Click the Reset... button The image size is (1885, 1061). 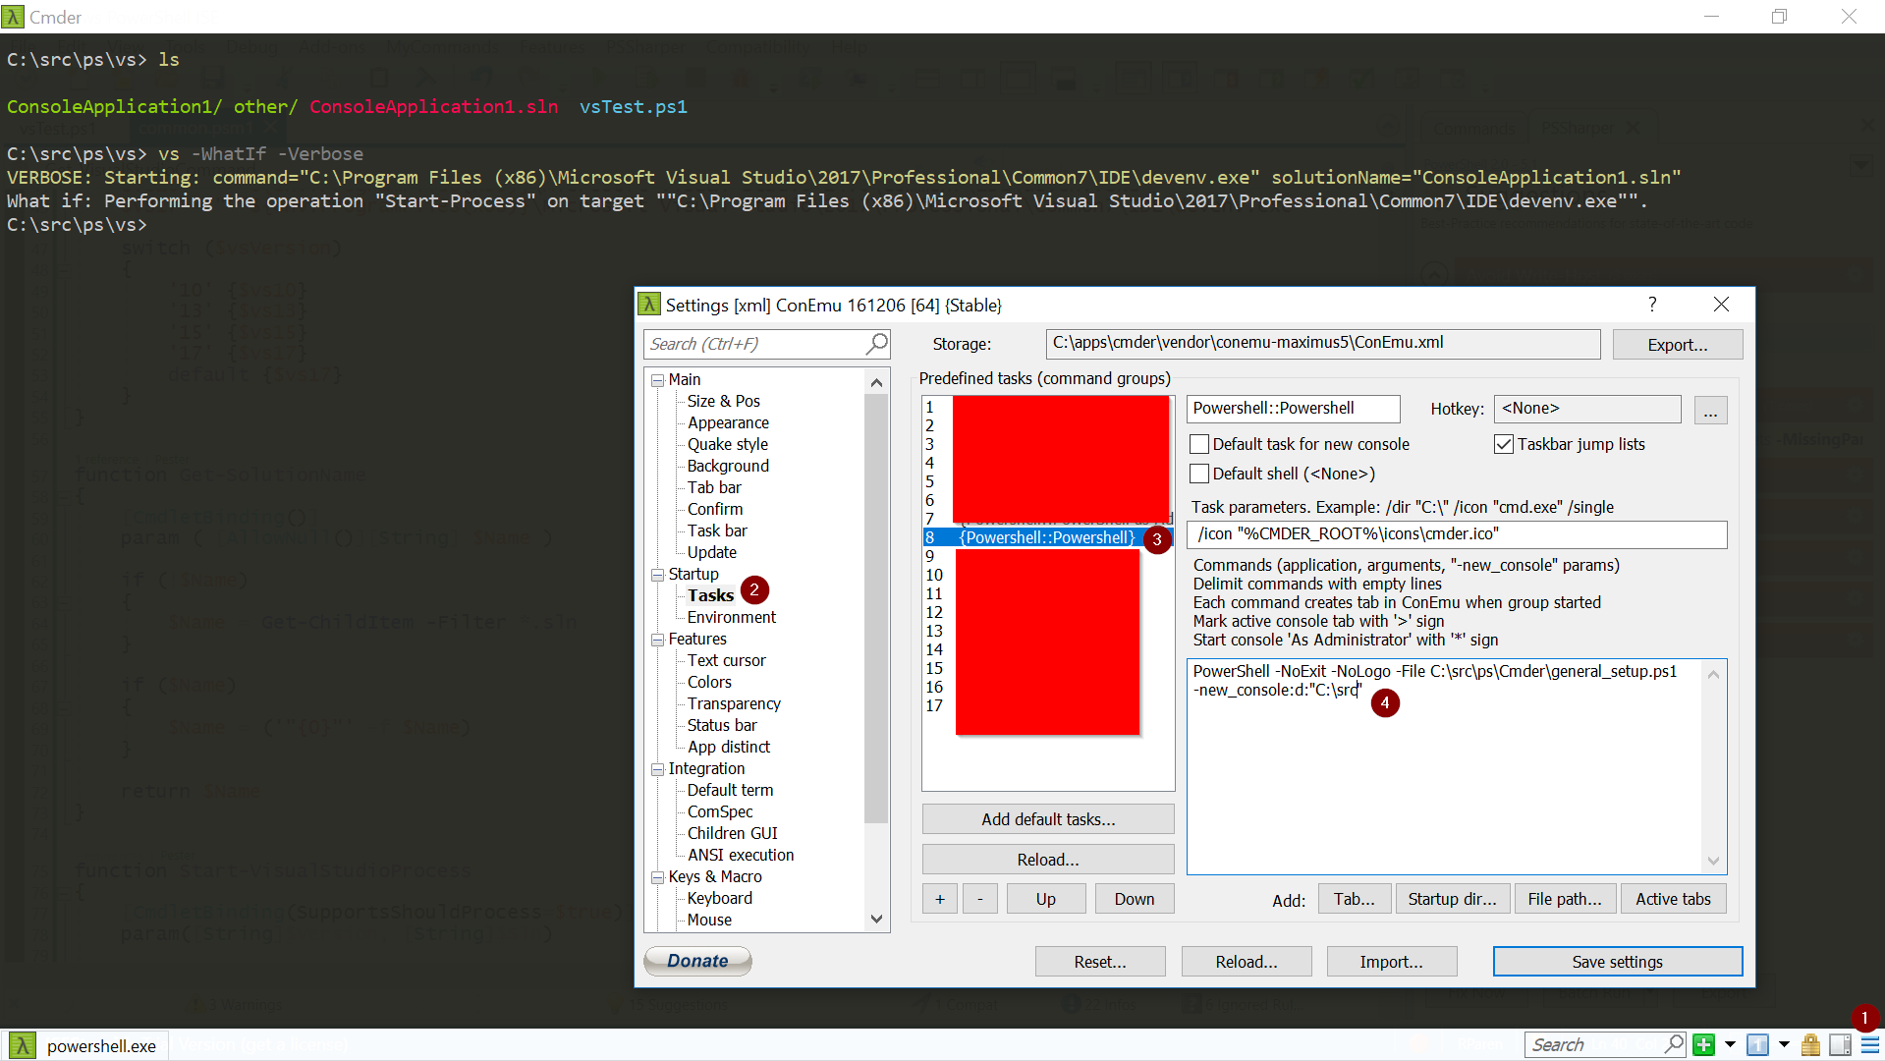1100,962
